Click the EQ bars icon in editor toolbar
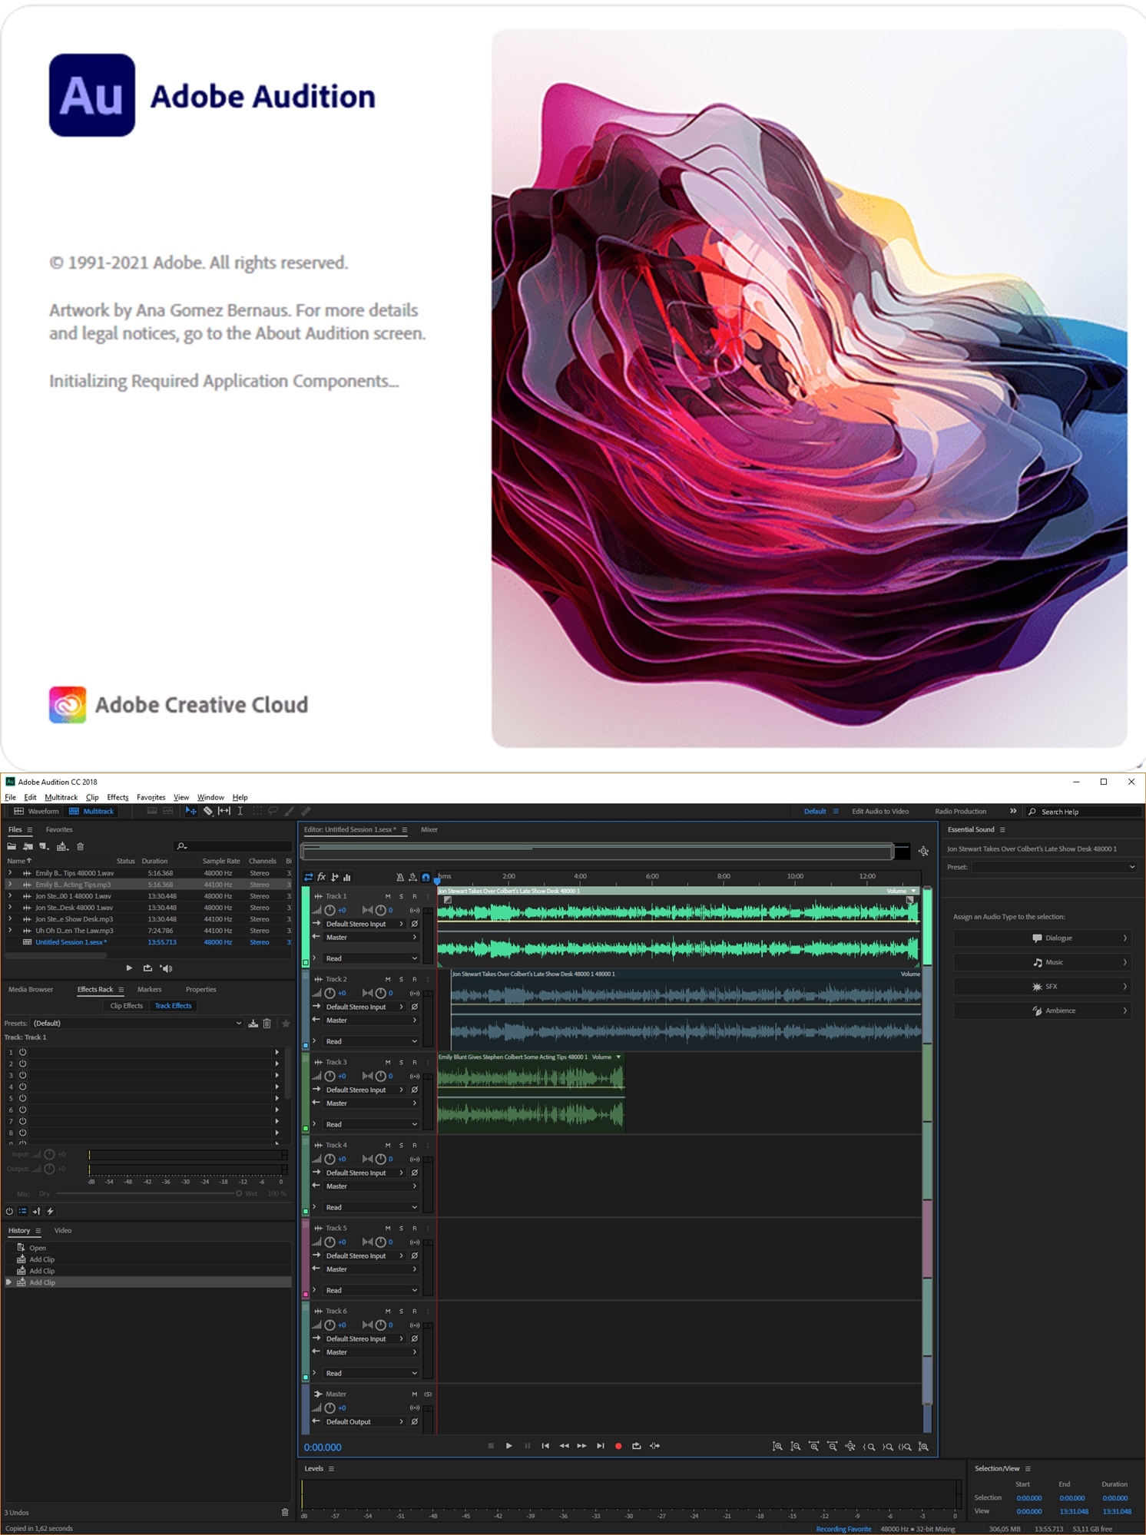Viewport: 1146px width, 1535px height. (346, 877)
